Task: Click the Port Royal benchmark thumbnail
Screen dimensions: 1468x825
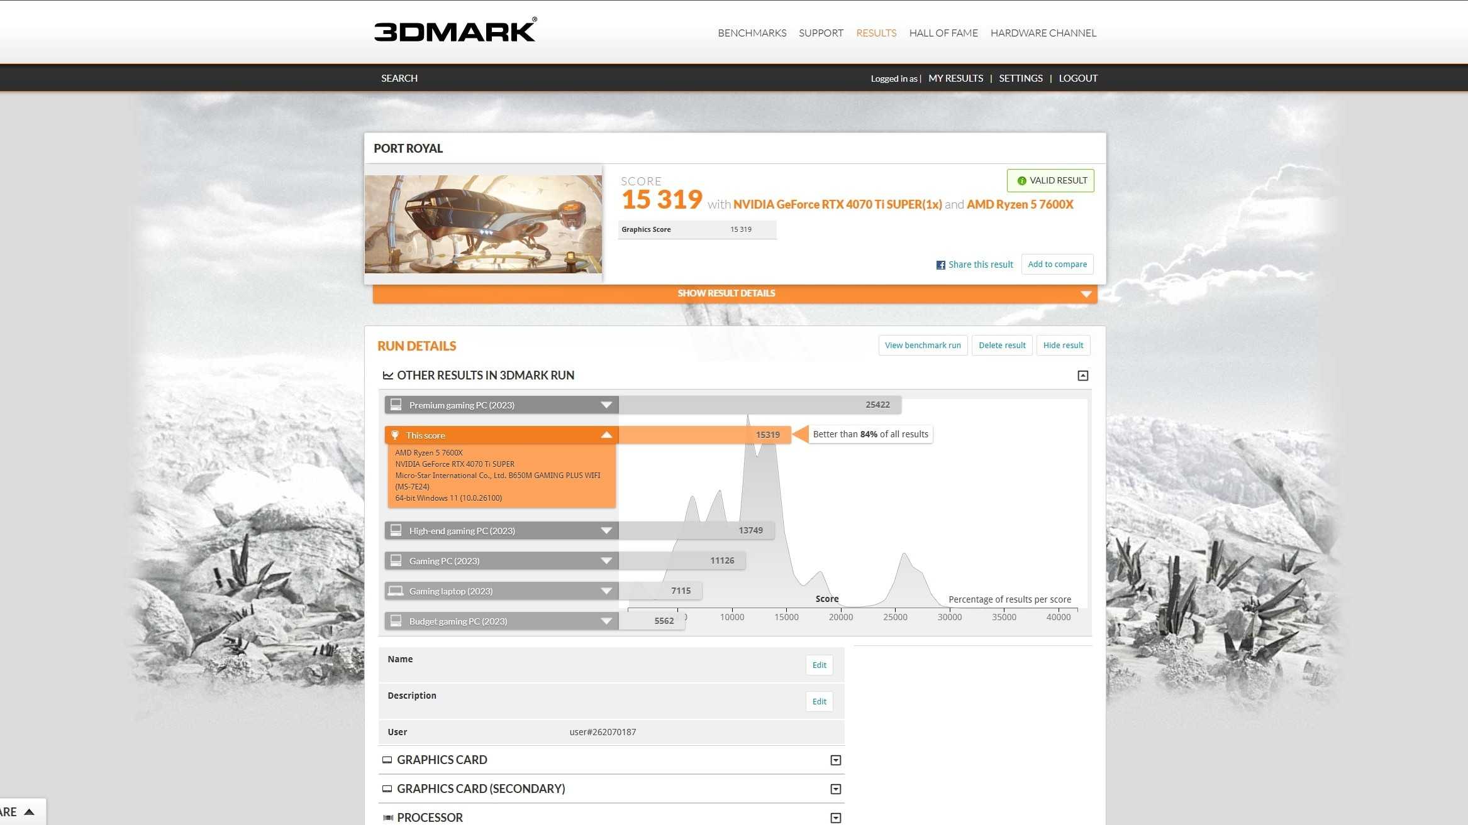Action: [483, 224]
